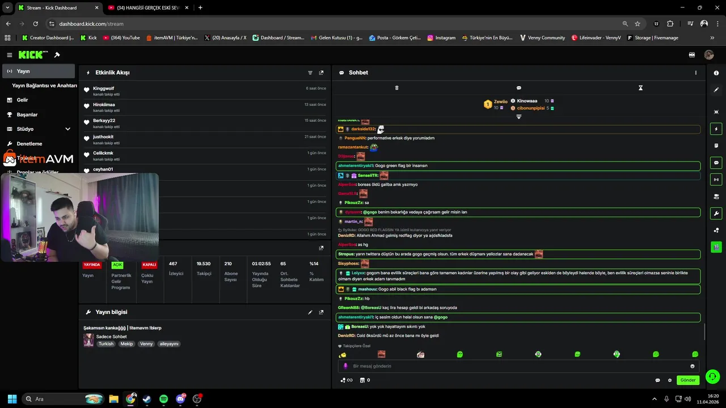Click the KAPALI Çoklu Yayın badge

149,265
